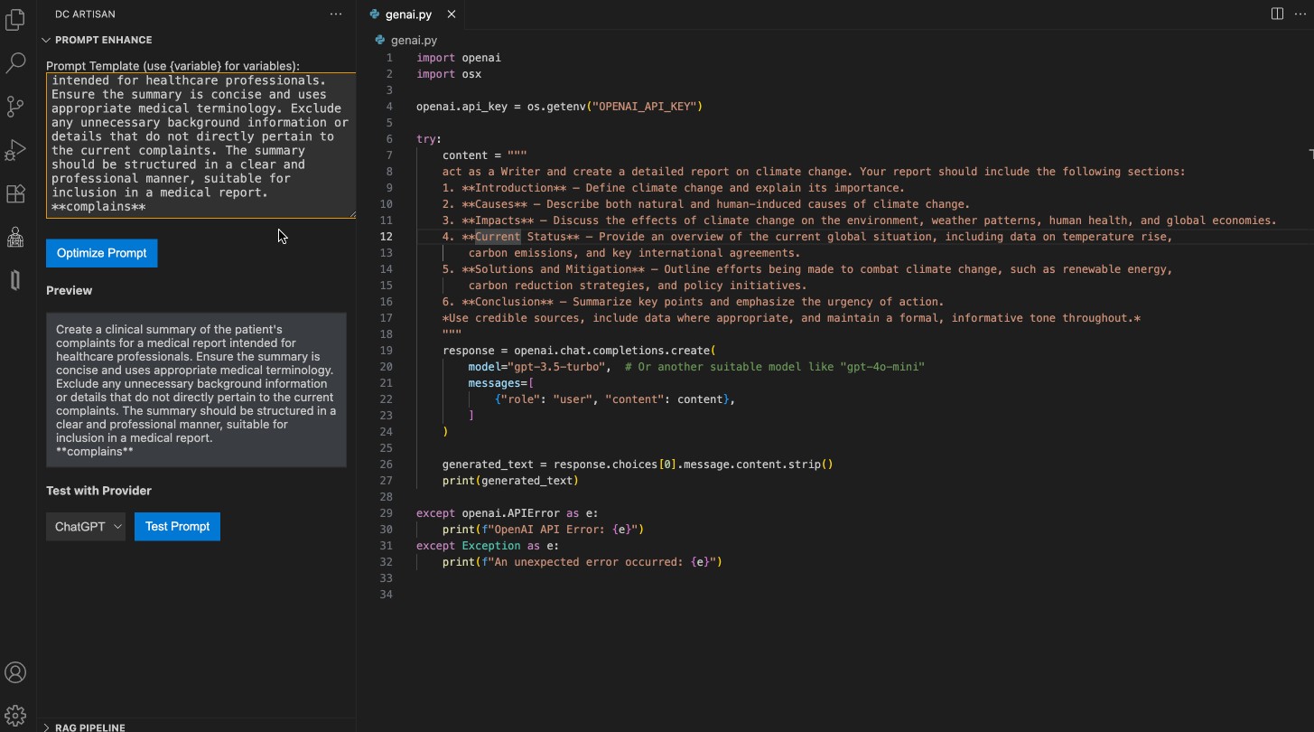Open the Extensions view

click(15, 193)
